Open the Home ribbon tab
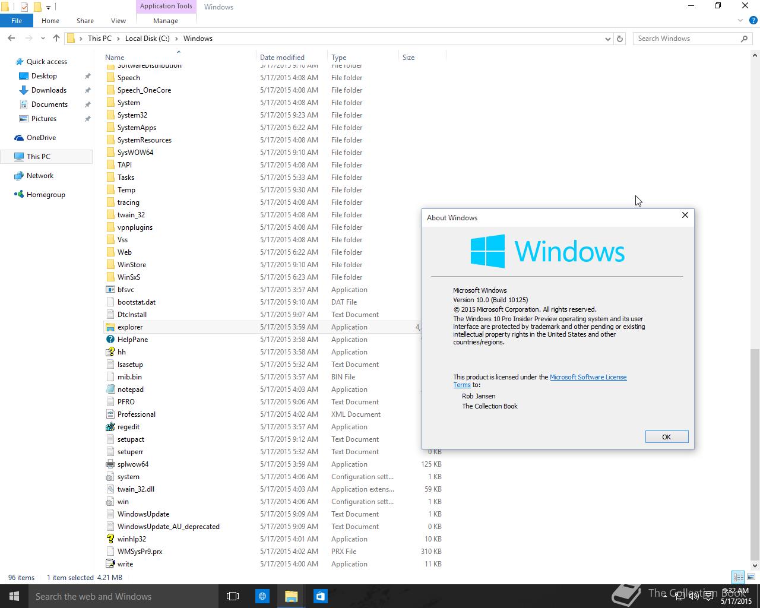The height and width of the screenshot is (608, 760). [50, 21]
